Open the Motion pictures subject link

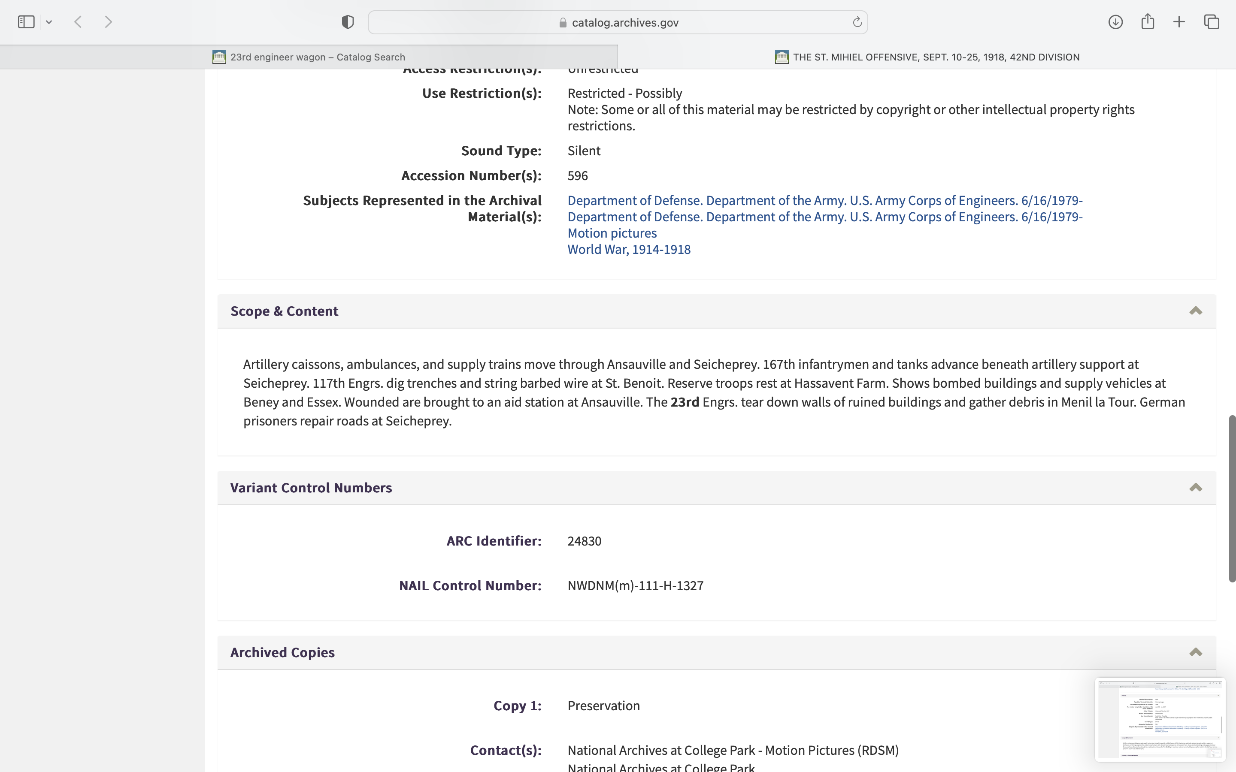(x=612, y=233)
